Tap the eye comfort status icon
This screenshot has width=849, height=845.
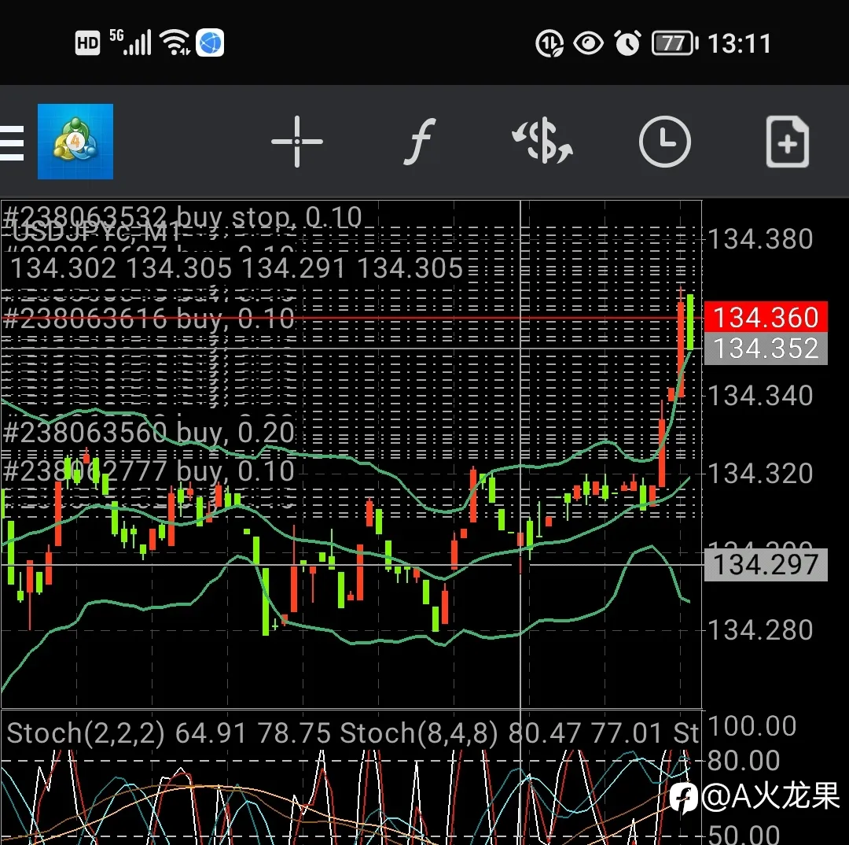pos(589,43)
